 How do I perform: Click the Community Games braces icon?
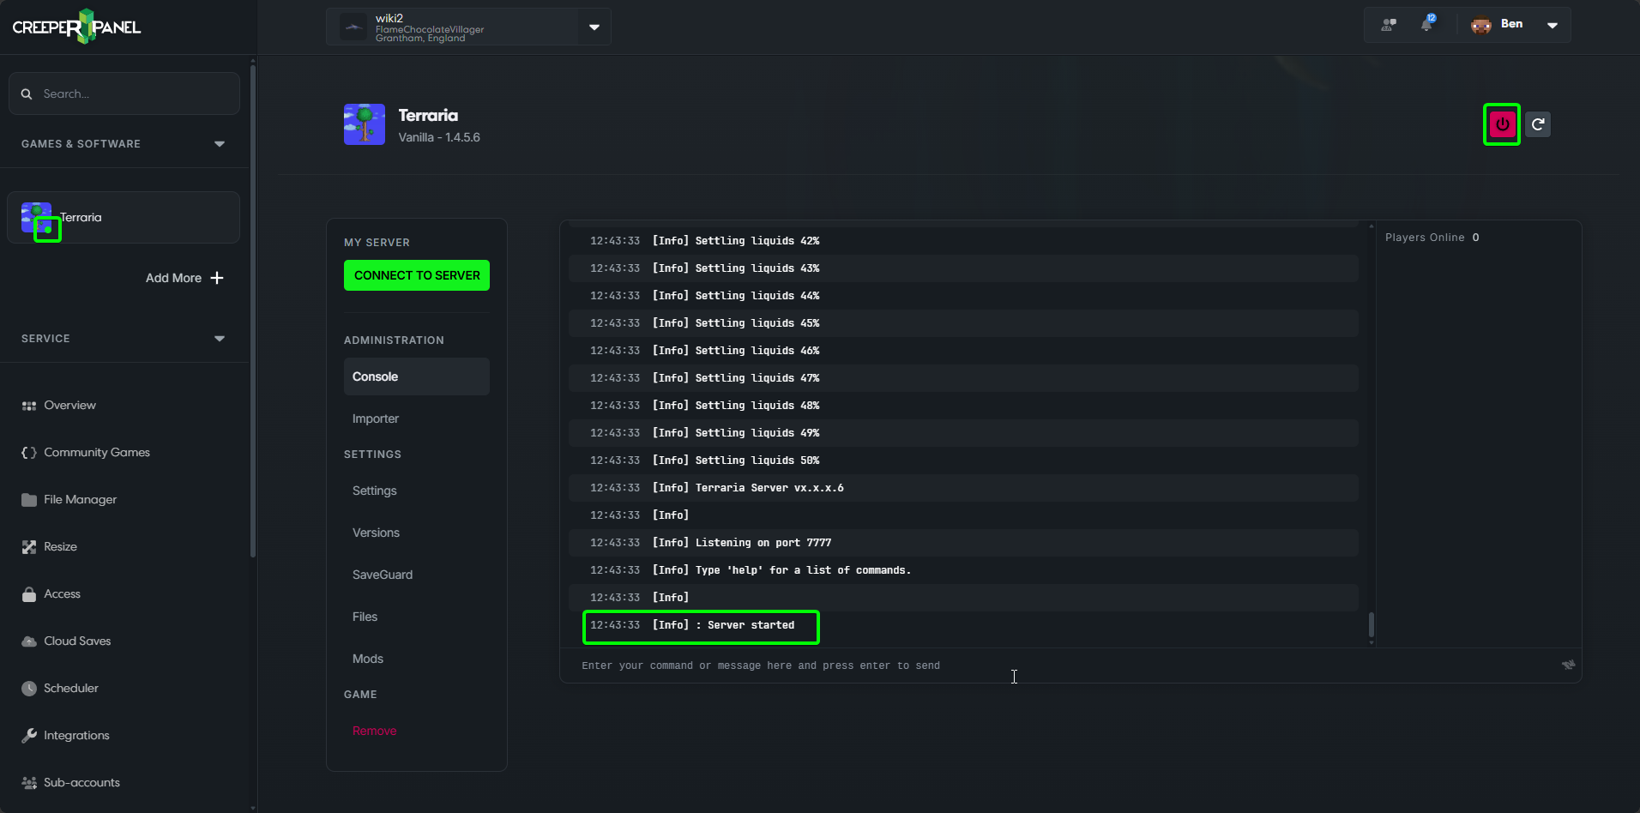click(x=29, y=453)
